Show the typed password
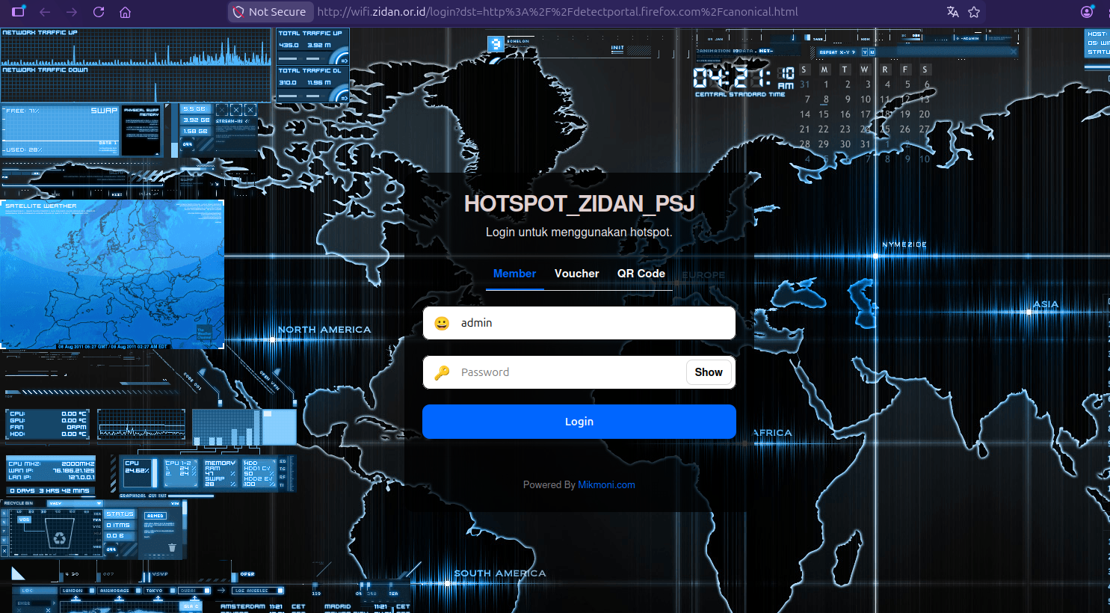Viewport: 1110px width, 613px height. click(x=709, y=372)
